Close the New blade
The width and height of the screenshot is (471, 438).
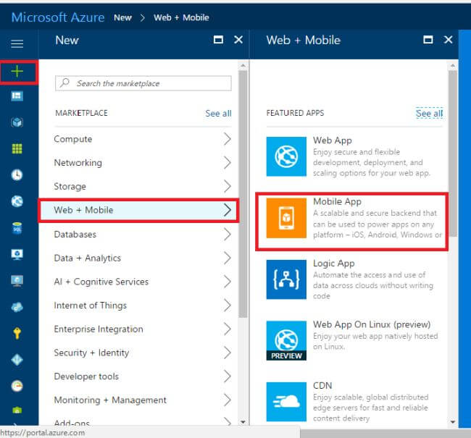pos(238,40)
